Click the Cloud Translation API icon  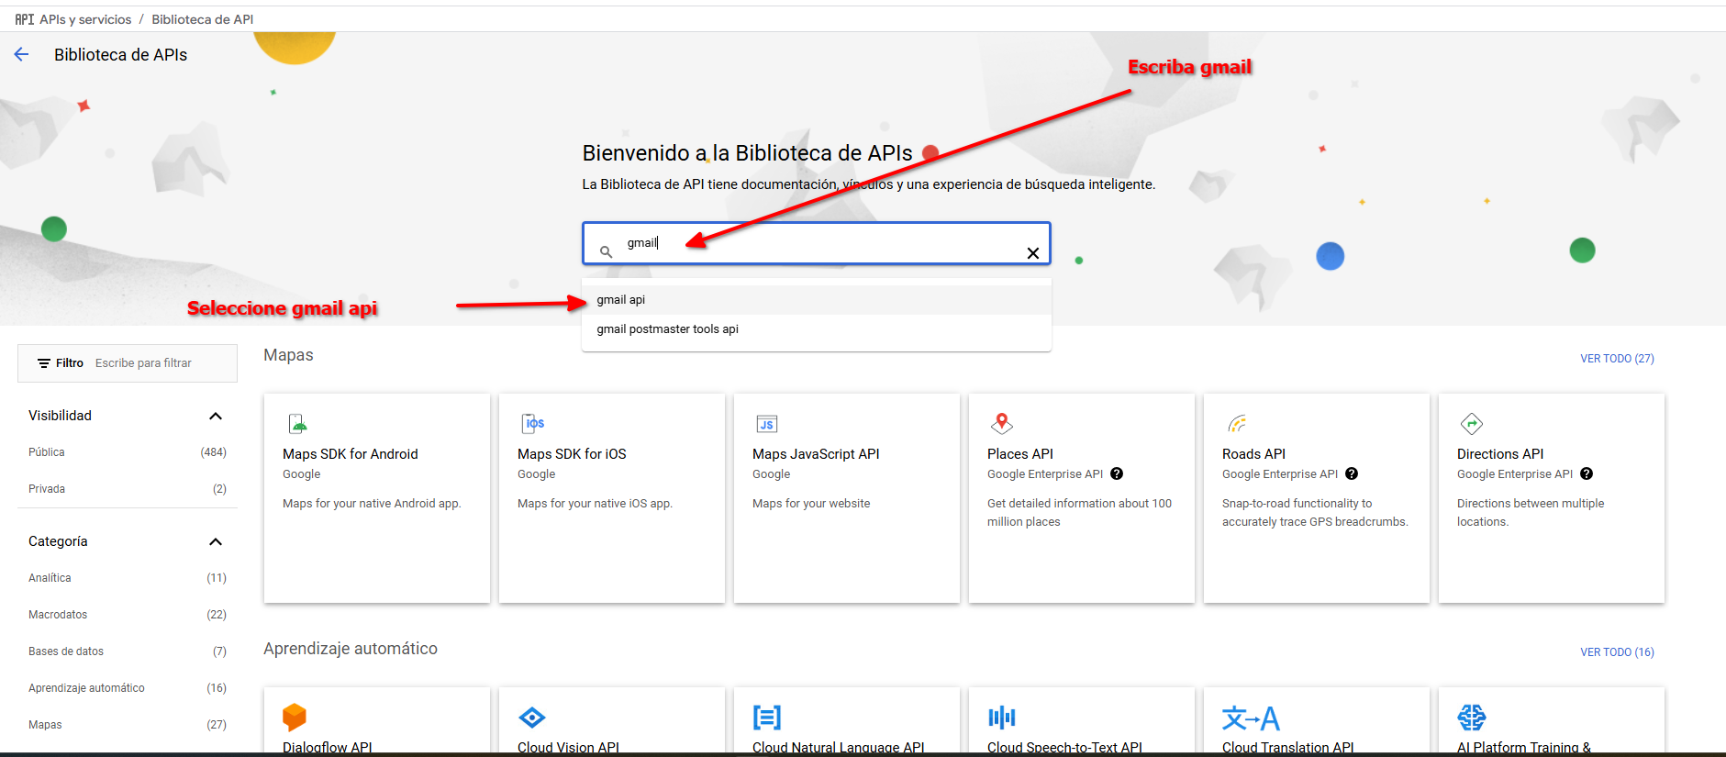point(1250,718)
